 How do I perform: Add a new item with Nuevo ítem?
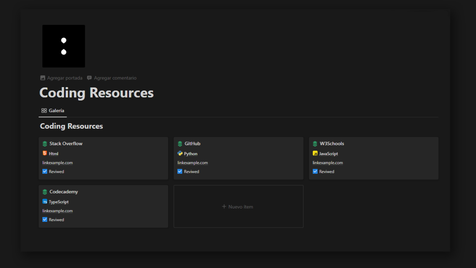238,207
